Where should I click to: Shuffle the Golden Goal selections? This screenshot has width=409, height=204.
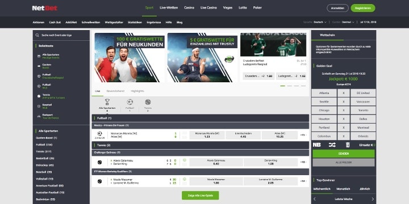coord(332,145)
